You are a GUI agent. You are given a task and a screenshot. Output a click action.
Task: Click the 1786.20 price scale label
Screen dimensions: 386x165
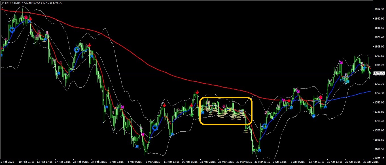point(379,65)
